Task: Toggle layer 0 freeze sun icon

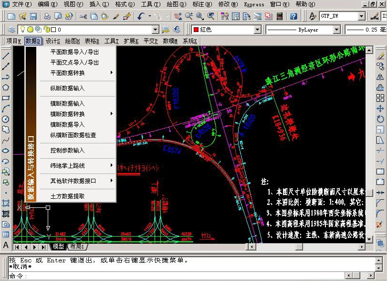Action: click(30, 30)
